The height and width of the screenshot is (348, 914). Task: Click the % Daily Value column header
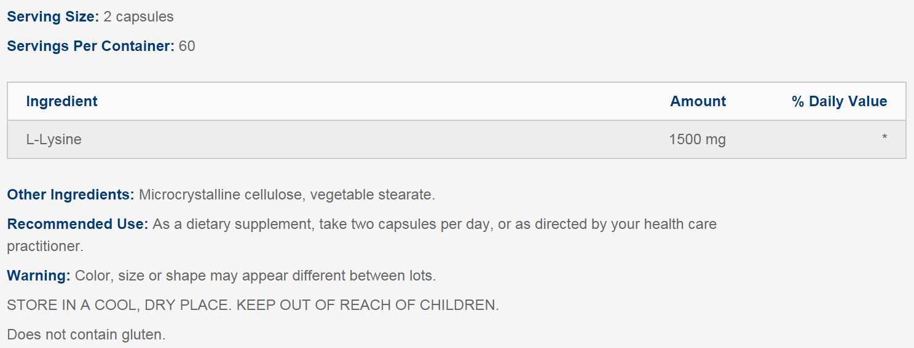[x=840, y=101]
